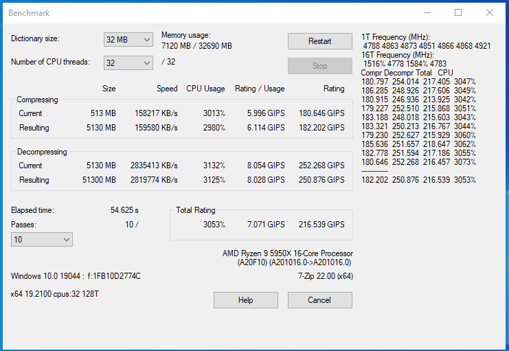
Task: Click the Compressing Current size 513 MB
Action: tap(103, 113)
